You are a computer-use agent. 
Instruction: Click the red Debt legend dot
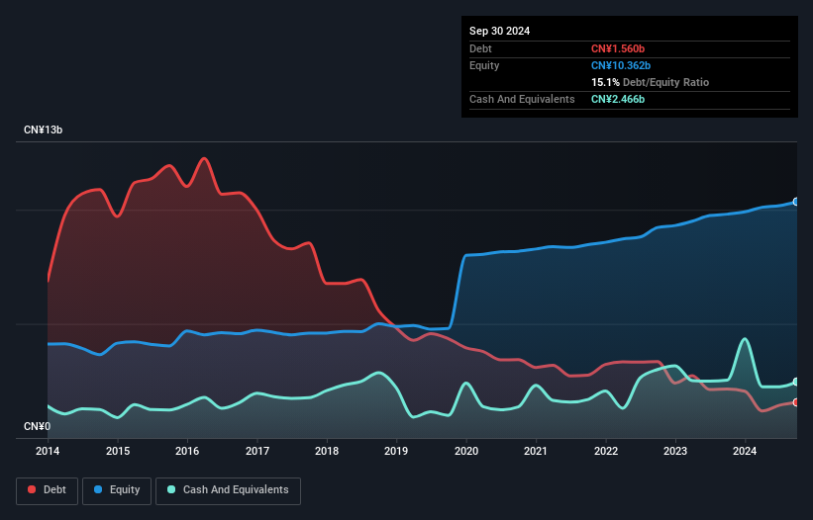[x=32, y=489]
